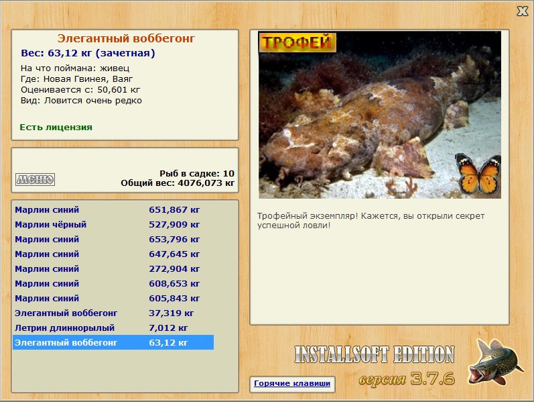
Task: Select Марлин синий 647,645 кг entry
Action: tap(113, 254)
